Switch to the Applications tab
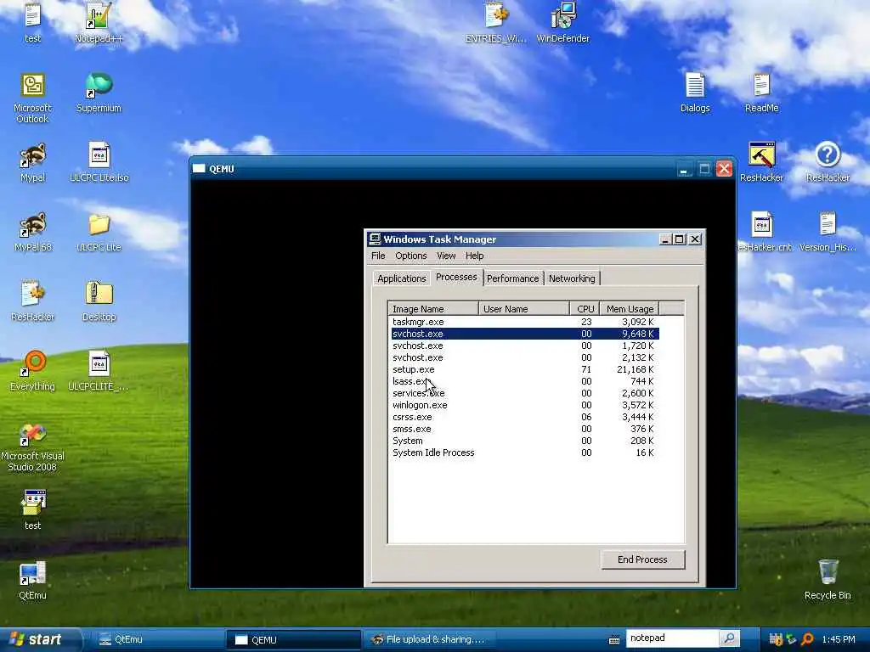The width and height of the screenshot is (870, 652). [x=402, y=278]
